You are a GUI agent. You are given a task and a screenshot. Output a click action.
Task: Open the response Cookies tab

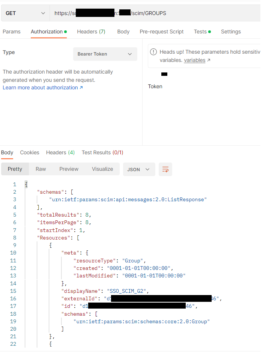[30, 152]
